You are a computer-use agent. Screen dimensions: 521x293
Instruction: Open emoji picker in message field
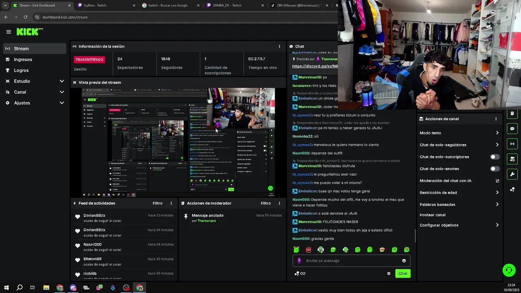tap(404, 261)
